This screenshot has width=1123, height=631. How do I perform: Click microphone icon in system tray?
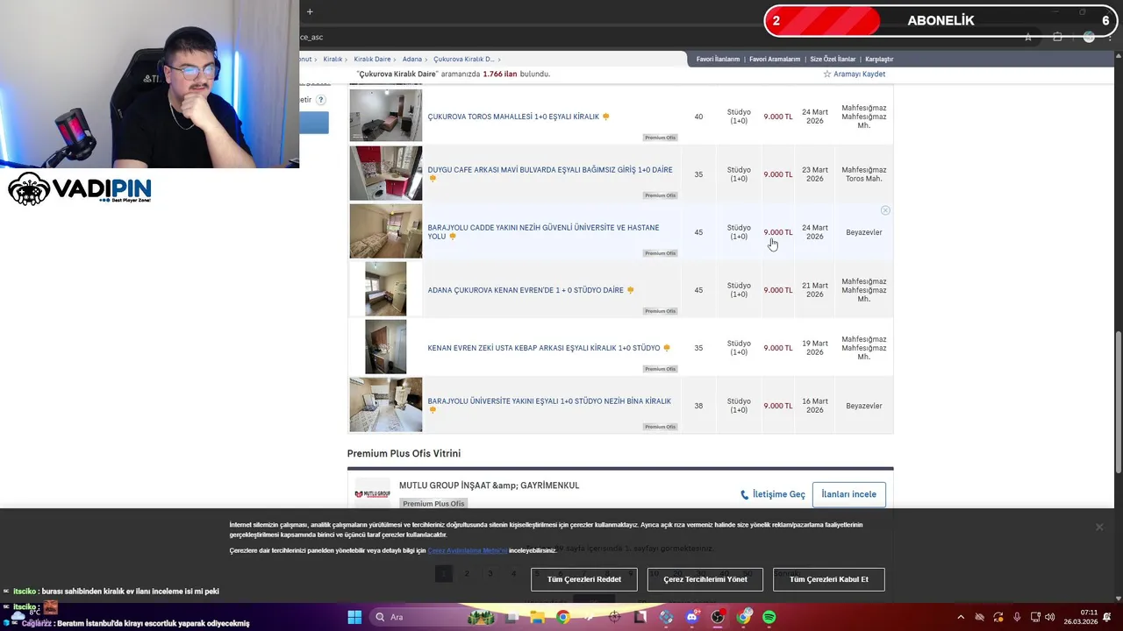click(1017, 617)
